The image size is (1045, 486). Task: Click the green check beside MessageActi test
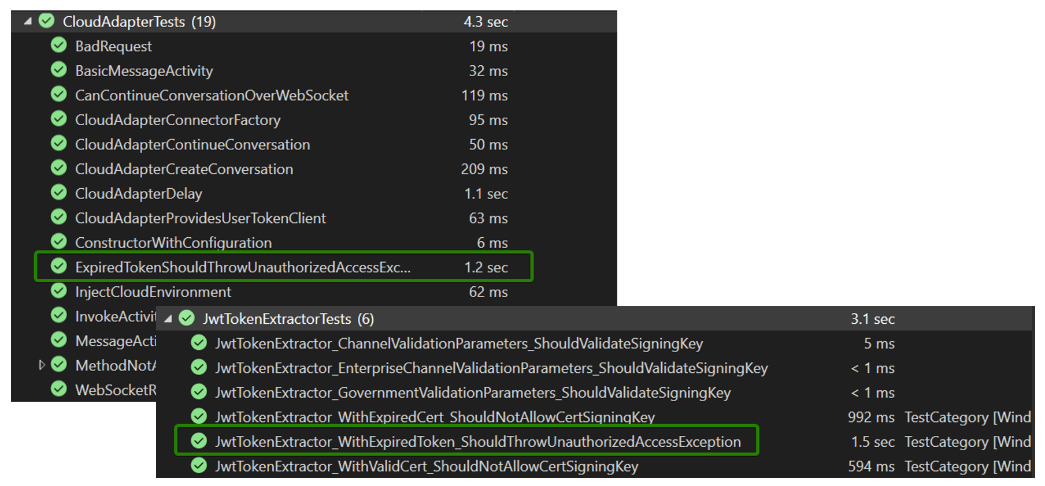pos(58,340)
